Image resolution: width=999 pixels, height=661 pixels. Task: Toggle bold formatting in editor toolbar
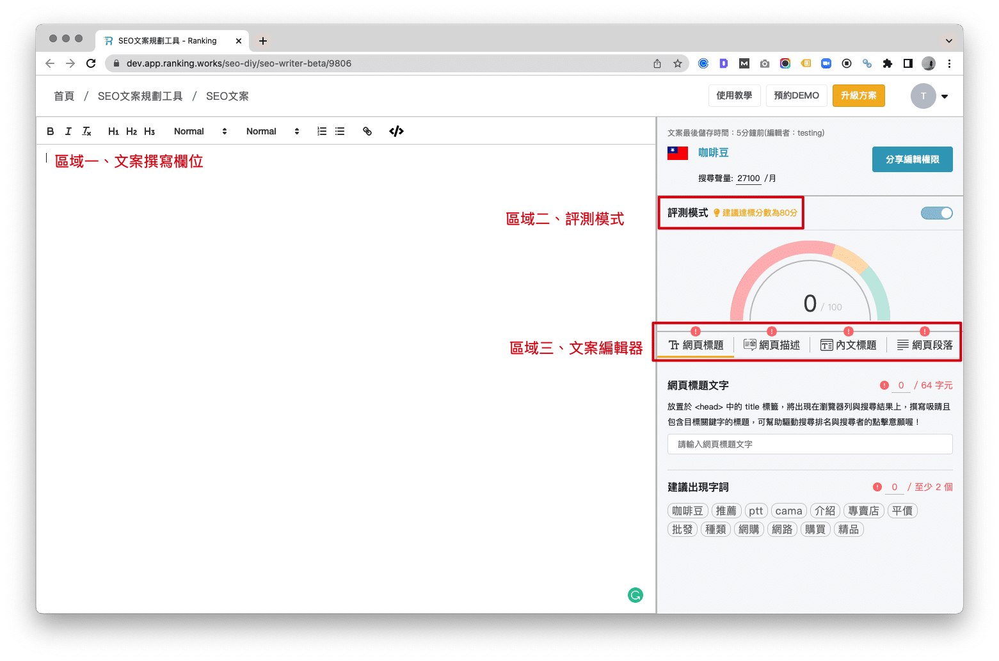[51, 131]
